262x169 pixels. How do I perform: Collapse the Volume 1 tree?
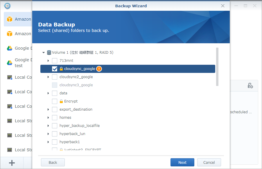click(43, 52)
